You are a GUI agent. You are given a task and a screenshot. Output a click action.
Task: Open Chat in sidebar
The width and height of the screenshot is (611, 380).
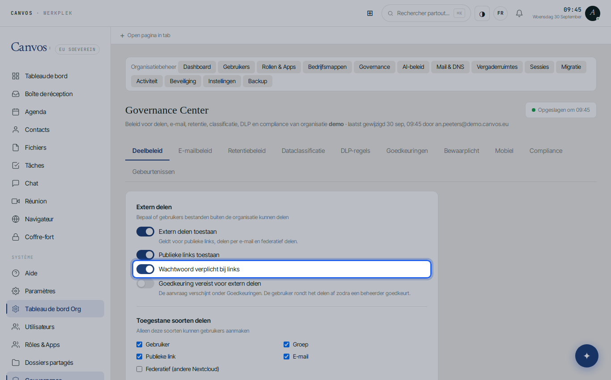click(x=55, y=183)
